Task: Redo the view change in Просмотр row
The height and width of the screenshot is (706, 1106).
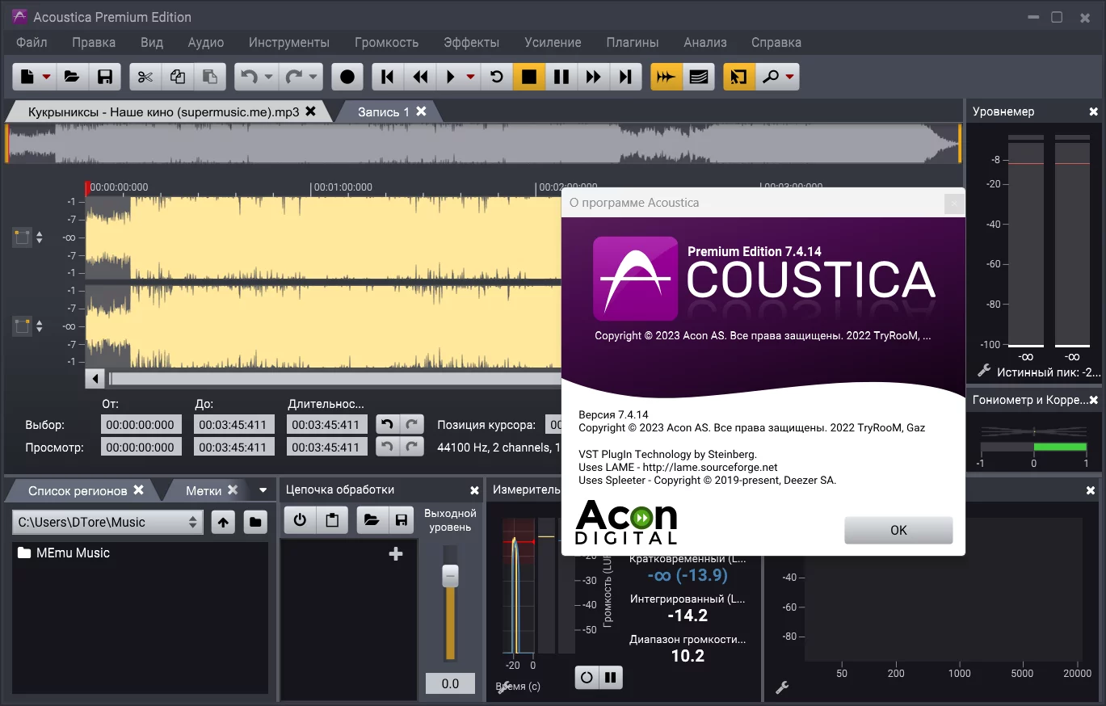Action: tap(412, 447)
